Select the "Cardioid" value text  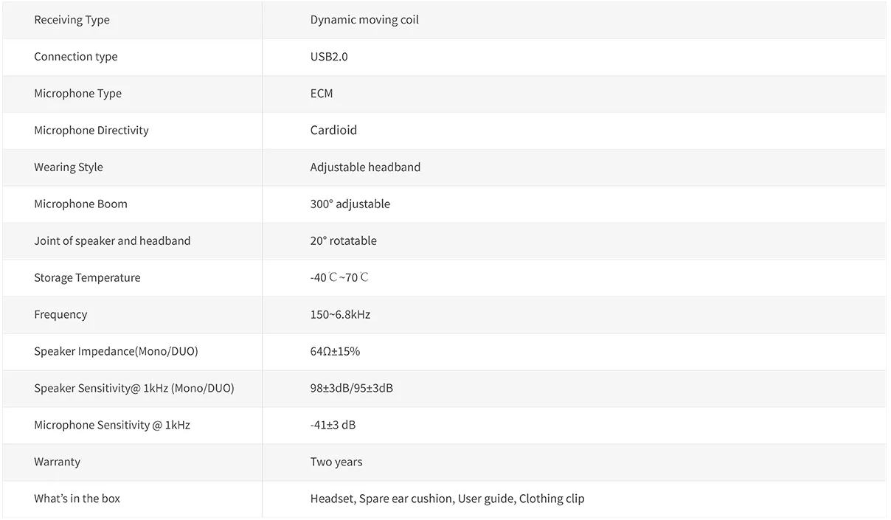pos(333,131)
